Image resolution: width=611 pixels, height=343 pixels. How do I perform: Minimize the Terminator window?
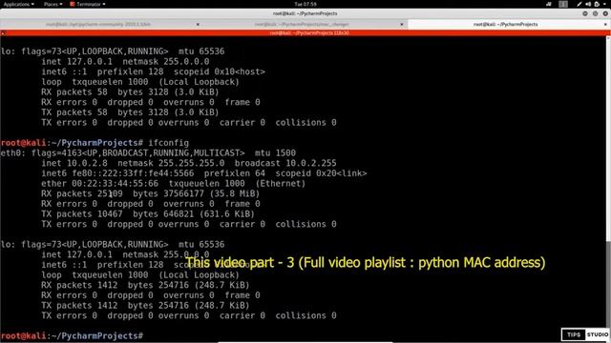pos(585,13)
